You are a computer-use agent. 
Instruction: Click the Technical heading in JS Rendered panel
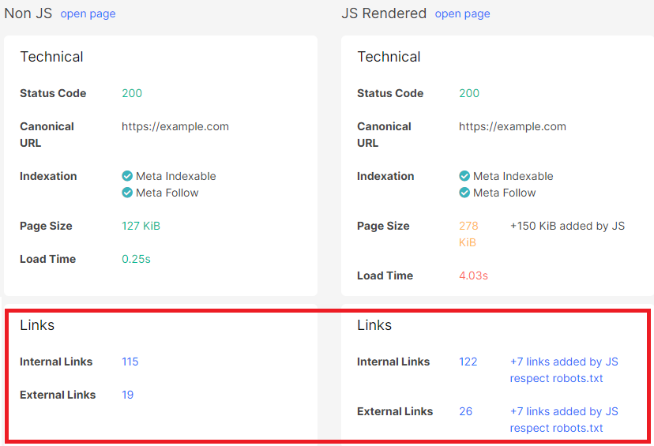389,57
